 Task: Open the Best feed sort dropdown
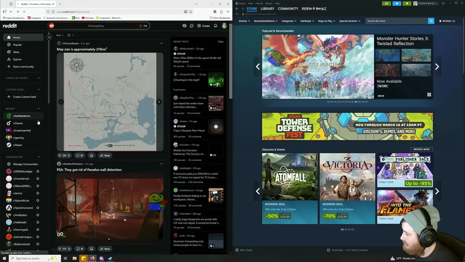[x=60, y=35]
